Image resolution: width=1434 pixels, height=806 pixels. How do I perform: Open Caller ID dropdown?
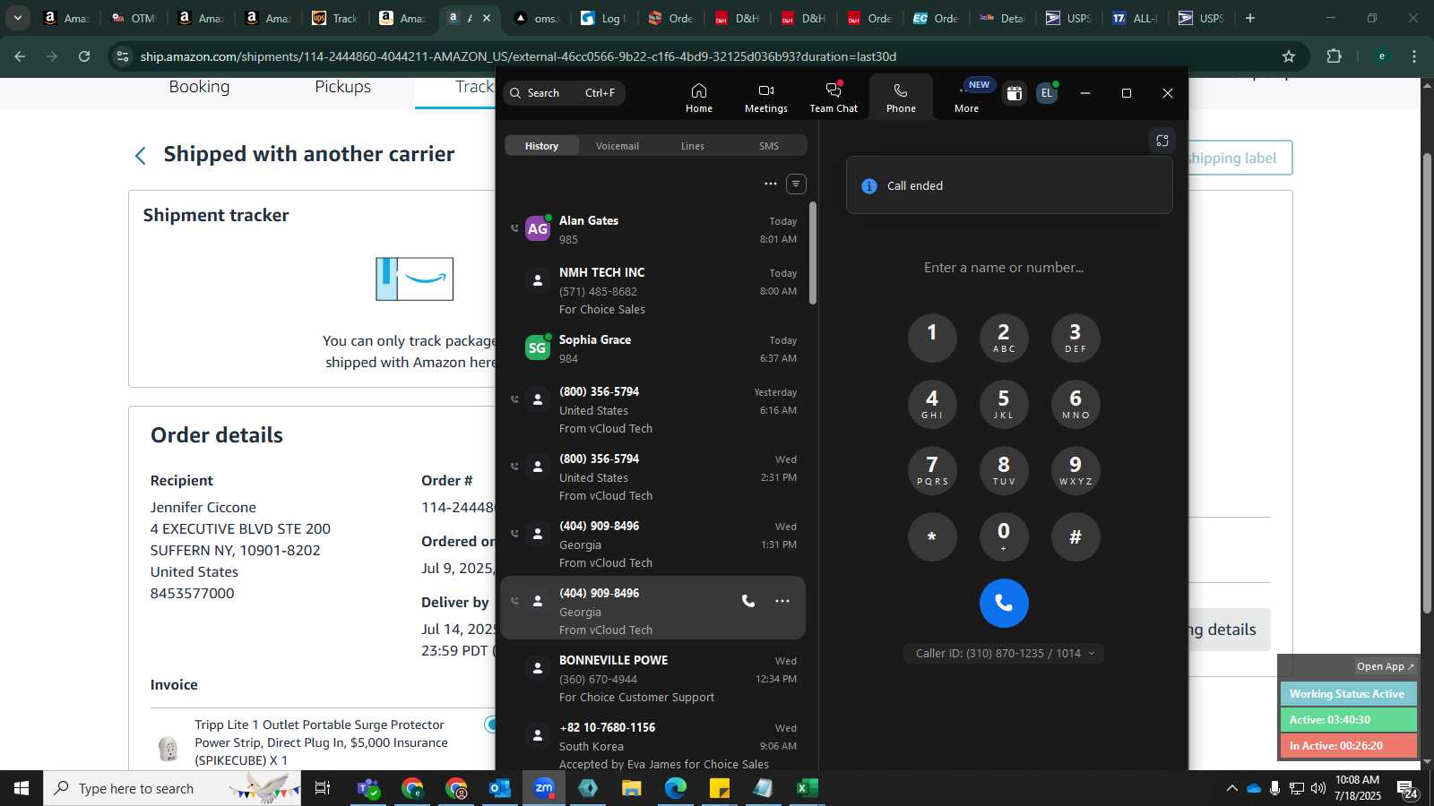point(1004,654)
